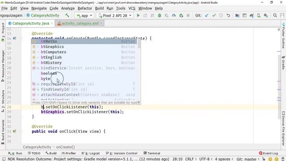Open the Version Control tool window

[x=122, y=153]
